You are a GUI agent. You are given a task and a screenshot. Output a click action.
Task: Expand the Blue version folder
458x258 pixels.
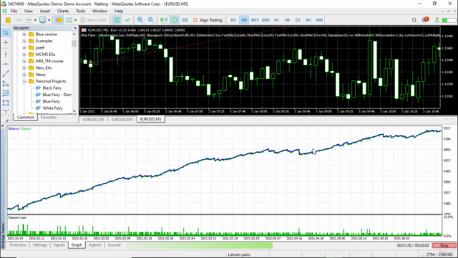pos(24,34)
